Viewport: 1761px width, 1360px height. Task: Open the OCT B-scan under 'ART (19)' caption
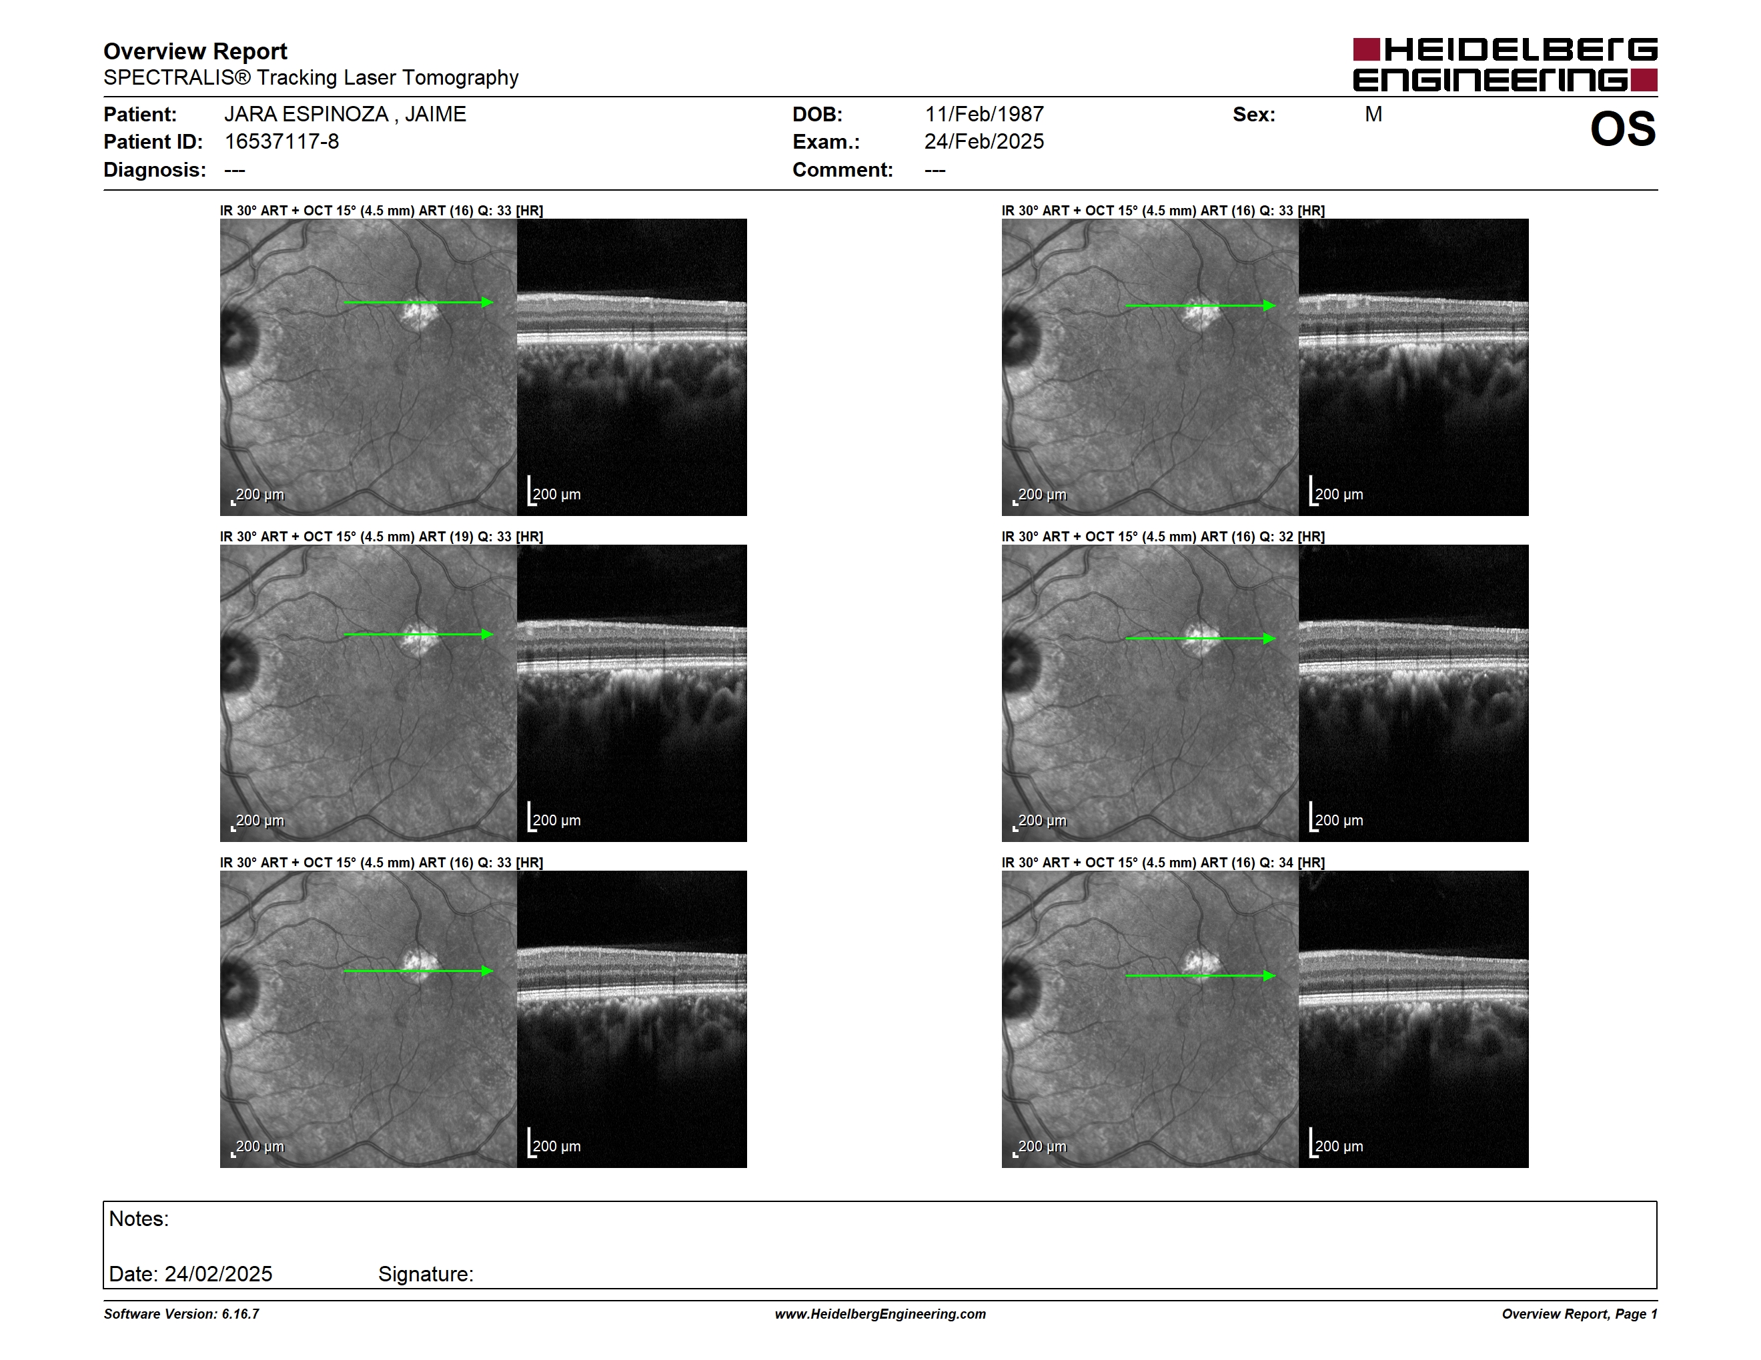click(x=631, y=693)
